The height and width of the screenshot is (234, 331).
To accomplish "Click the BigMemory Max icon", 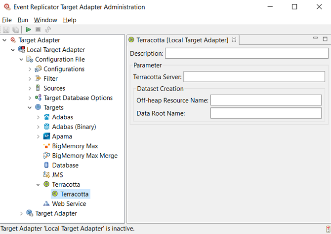I will (x=46, y=146).
